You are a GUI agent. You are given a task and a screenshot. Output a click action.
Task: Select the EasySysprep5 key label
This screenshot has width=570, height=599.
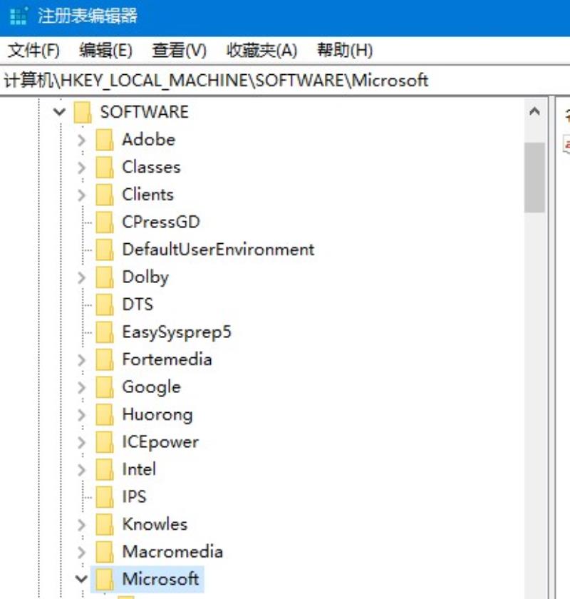(177, 332)
